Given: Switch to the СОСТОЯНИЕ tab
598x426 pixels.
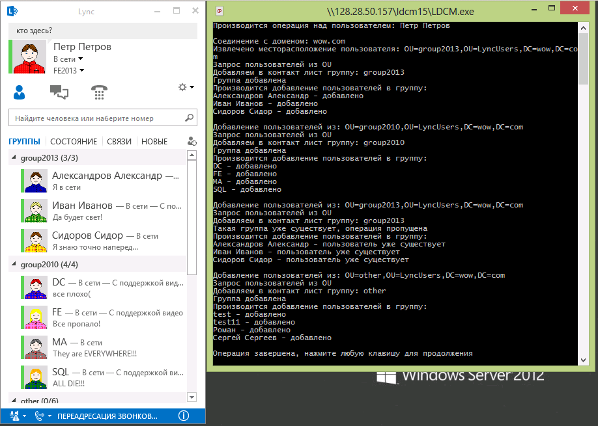Looking at the screenshot, I should (74, 142).
